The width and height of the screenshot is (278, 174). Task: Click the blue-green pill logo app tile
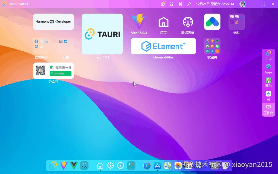click(212, 22)
